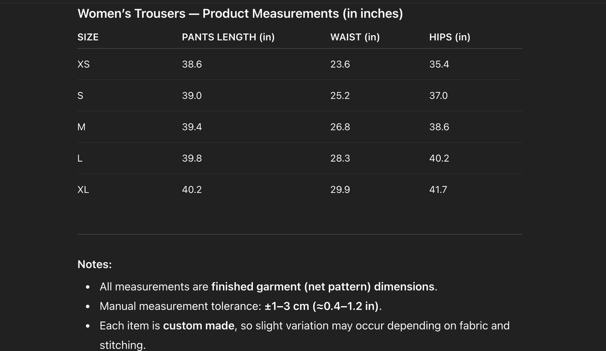Image resolution: width=606 pixels, height=351 pixels.
Task: Click the XS pants length value 38.6
Action: (192, 64)
